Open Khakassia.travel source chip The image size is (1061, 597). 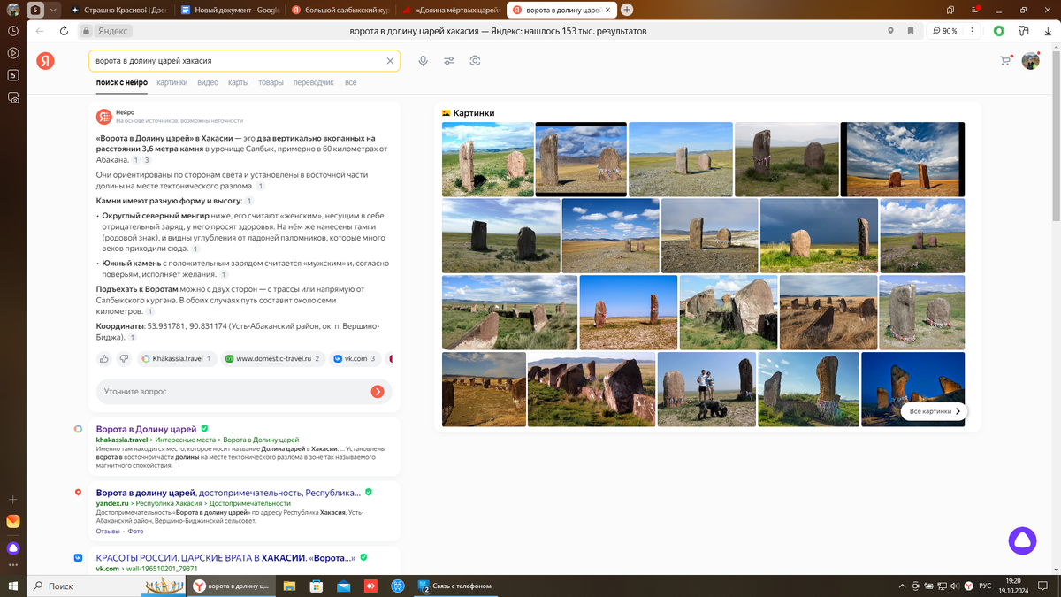click(x=177, y=359)
